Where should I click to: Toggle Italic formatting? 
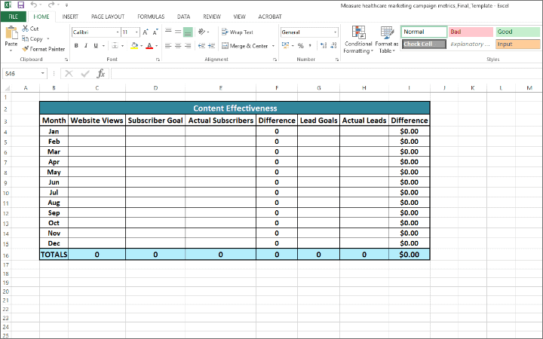pyautogui.click(x=86, y=46)
